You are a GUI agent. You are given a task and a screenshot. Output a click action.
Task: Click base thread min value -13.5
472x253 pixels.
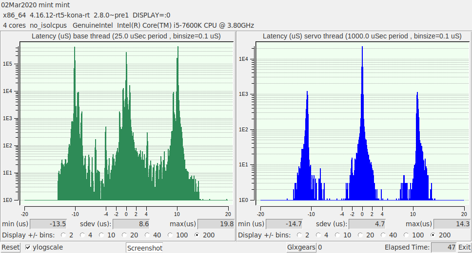pyautogui.click(x=48, y=224)
